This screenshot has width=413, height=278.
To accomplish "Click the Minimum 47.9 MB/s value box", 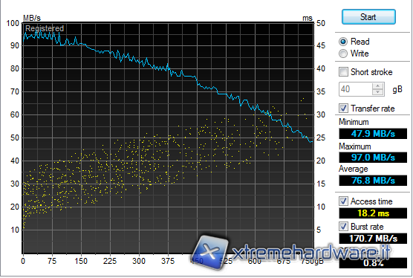I will tap(373, 134).
